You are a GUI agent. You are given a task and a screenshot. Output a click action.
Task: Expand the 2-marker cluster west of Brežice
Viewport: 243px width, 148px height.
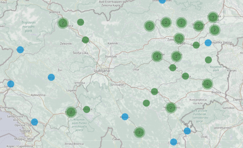[207, 84]
